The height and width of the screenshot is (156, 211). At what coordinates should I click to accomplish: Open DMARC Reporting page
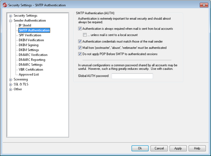(x=32, y=60)
